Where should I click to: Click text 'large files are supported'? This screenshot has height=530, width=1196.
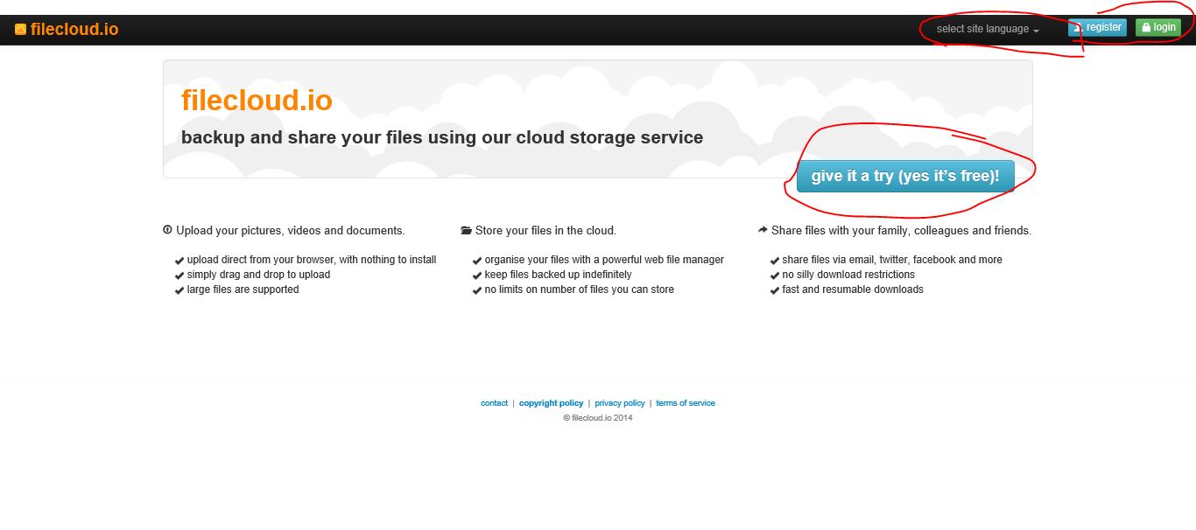tap(243, 289)
